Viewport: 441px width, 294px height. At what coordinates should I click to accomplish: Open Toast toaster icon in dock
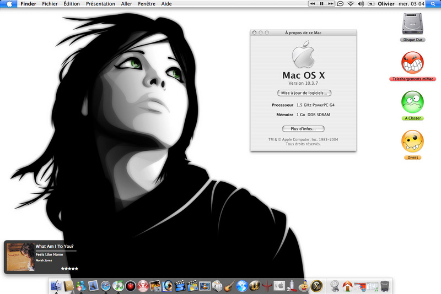click(217, 286)
